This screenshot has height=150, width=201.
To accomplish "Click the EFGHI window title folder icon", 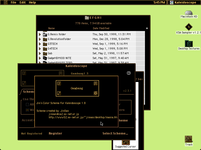I will pyautogui.click(x=87, y=18).
